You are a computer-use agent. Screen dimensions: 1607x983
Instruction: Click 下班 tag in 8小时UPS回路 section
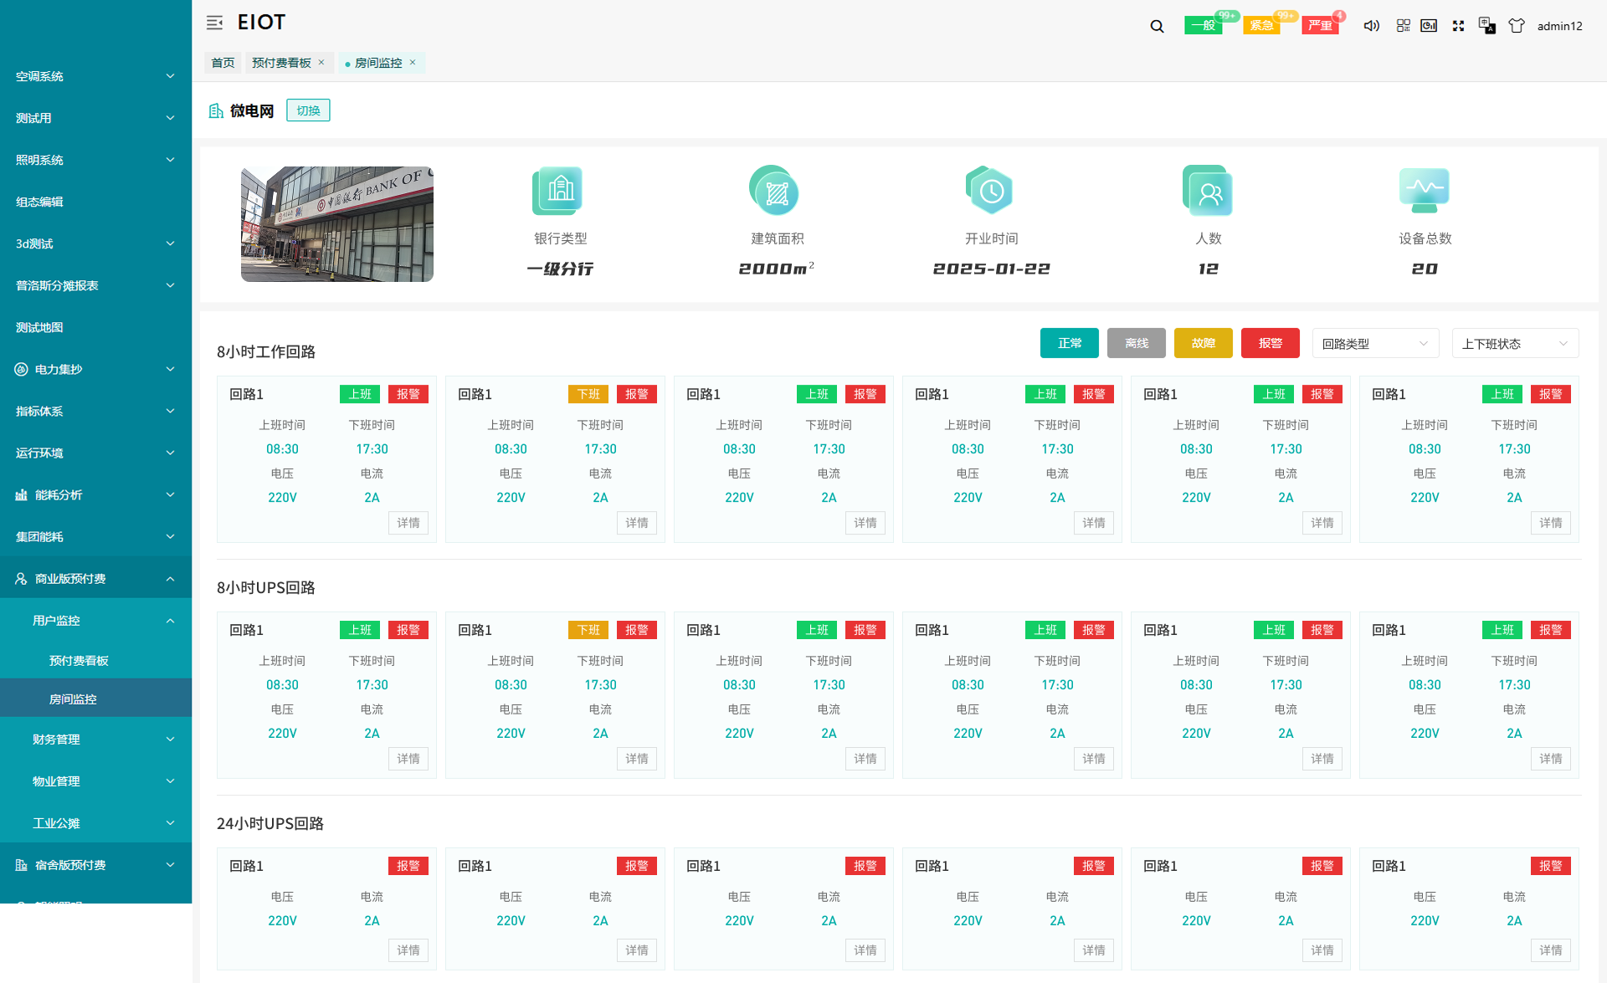(x=588, y=630)
